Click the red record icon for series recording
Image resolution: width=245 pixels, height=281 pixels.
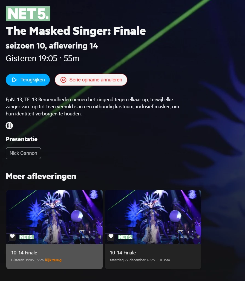[63, 80]
